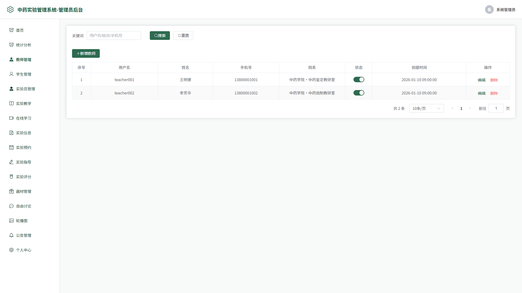Click the 搜索 button
Viewport: 522px width, 293px height.
click(x=160, y=36)
